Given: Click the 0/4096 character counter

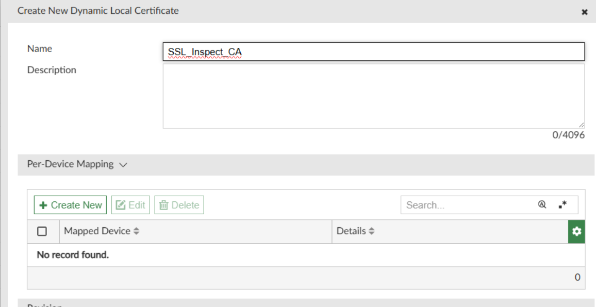Looking at the screenshot, I should point(568,135).
